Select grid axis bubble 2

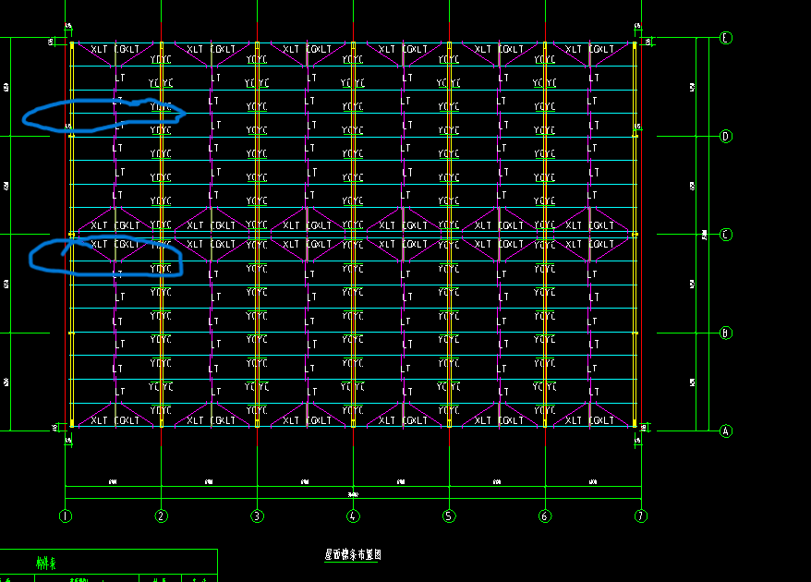(x=162, y=515)
